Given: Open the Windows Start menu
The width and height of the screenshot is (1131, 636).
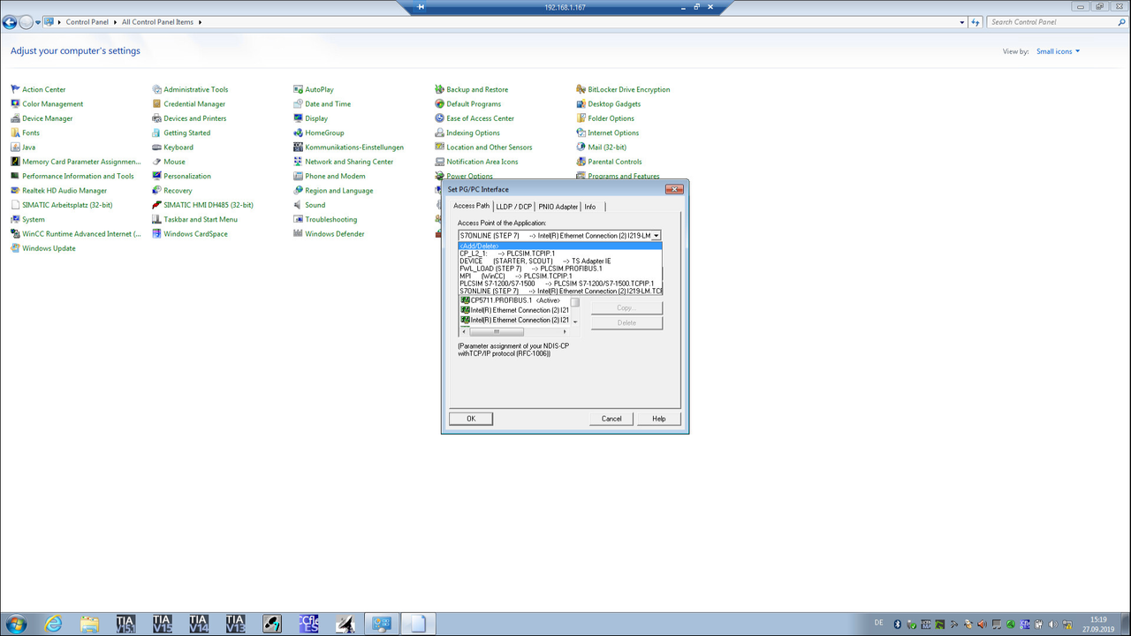Looking at the screenshot, I should (x=16, y=624).
